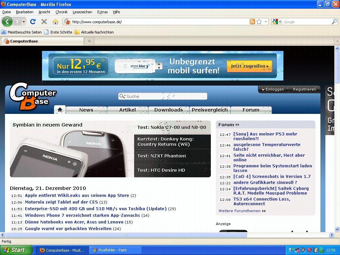Open Enterprise-SSD von Toshiba news article
The image size is (340, 255).
(96, 209)
